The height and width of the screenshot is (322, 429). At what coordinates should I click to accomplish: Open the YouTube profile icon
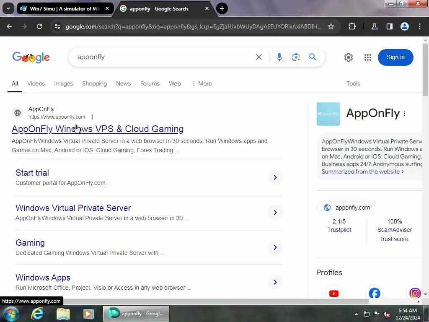pyautogui.click(x=334, y=293)
